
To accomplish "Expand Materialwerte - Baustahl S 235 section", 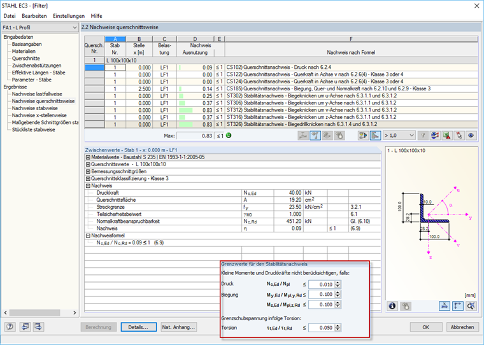I will [88, 157].
